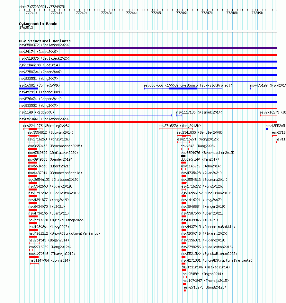Select esv3654976 (Besenbacher2015) label
286x303 pixels.
click(x=208, y=153)
